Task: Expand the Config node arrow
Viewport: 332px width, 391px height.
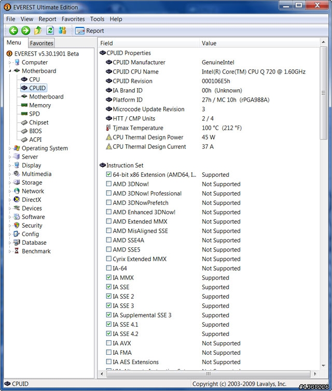Action: pos(10,234)
